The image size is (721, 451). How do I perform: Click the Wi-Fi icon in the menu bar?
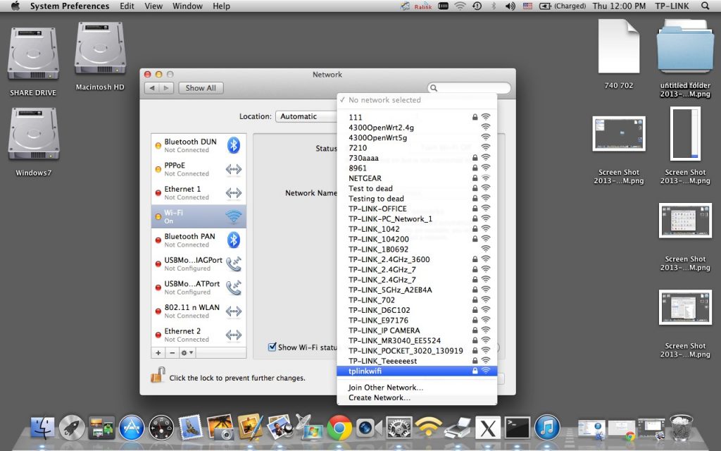pyautogui.click(x=459, y=6)
